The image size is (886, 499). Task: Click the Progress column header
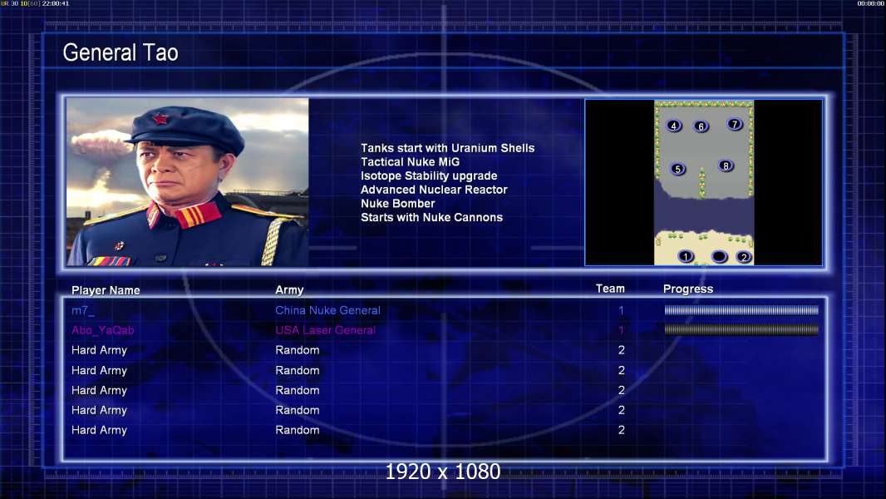pos(688,289)
